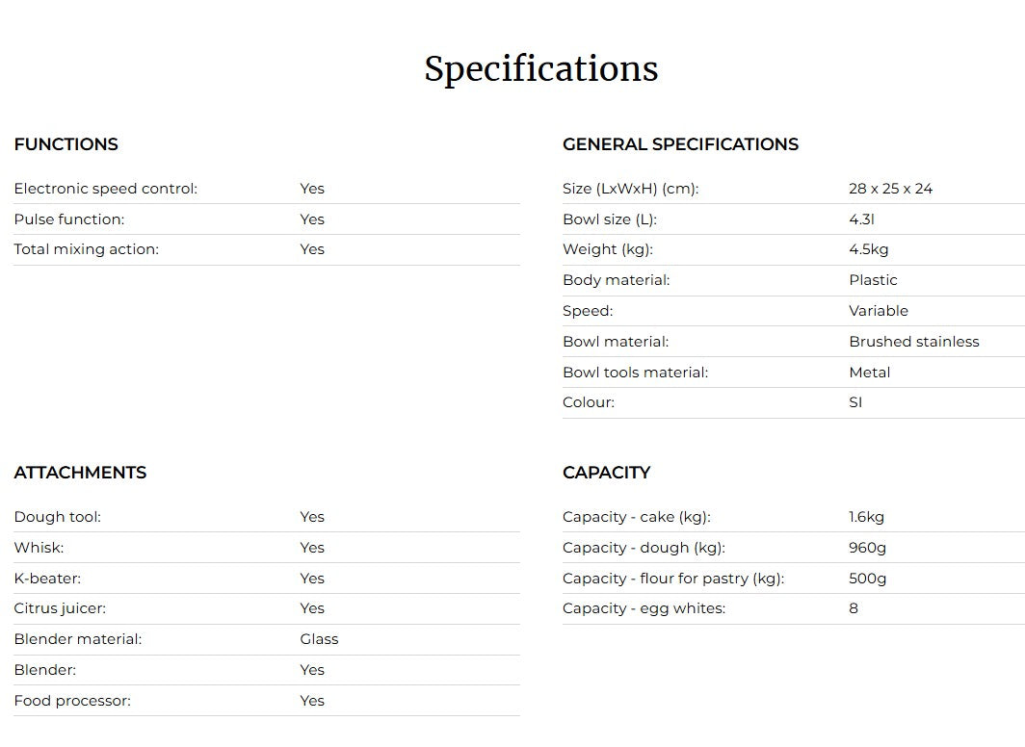Click the 960g dough capacity value
This screenshot has width=1025, height=747.
point(867,548)
